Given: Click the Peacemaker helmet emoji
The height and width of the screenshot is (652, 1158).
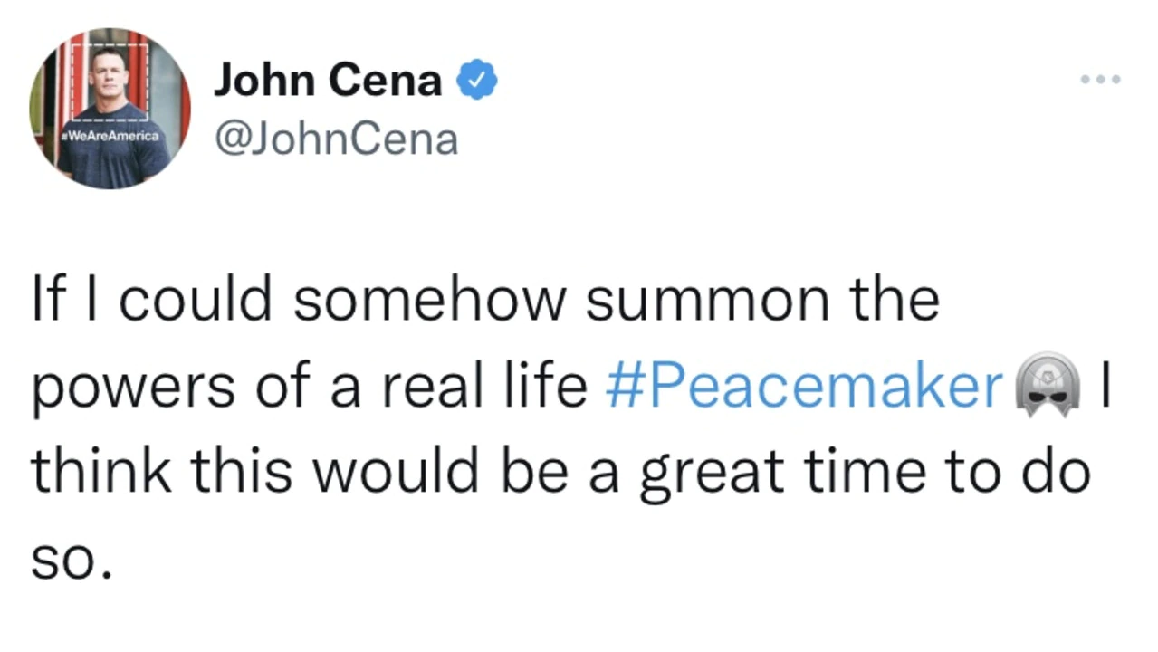Looking at the screenshot, I should 1048,386.
